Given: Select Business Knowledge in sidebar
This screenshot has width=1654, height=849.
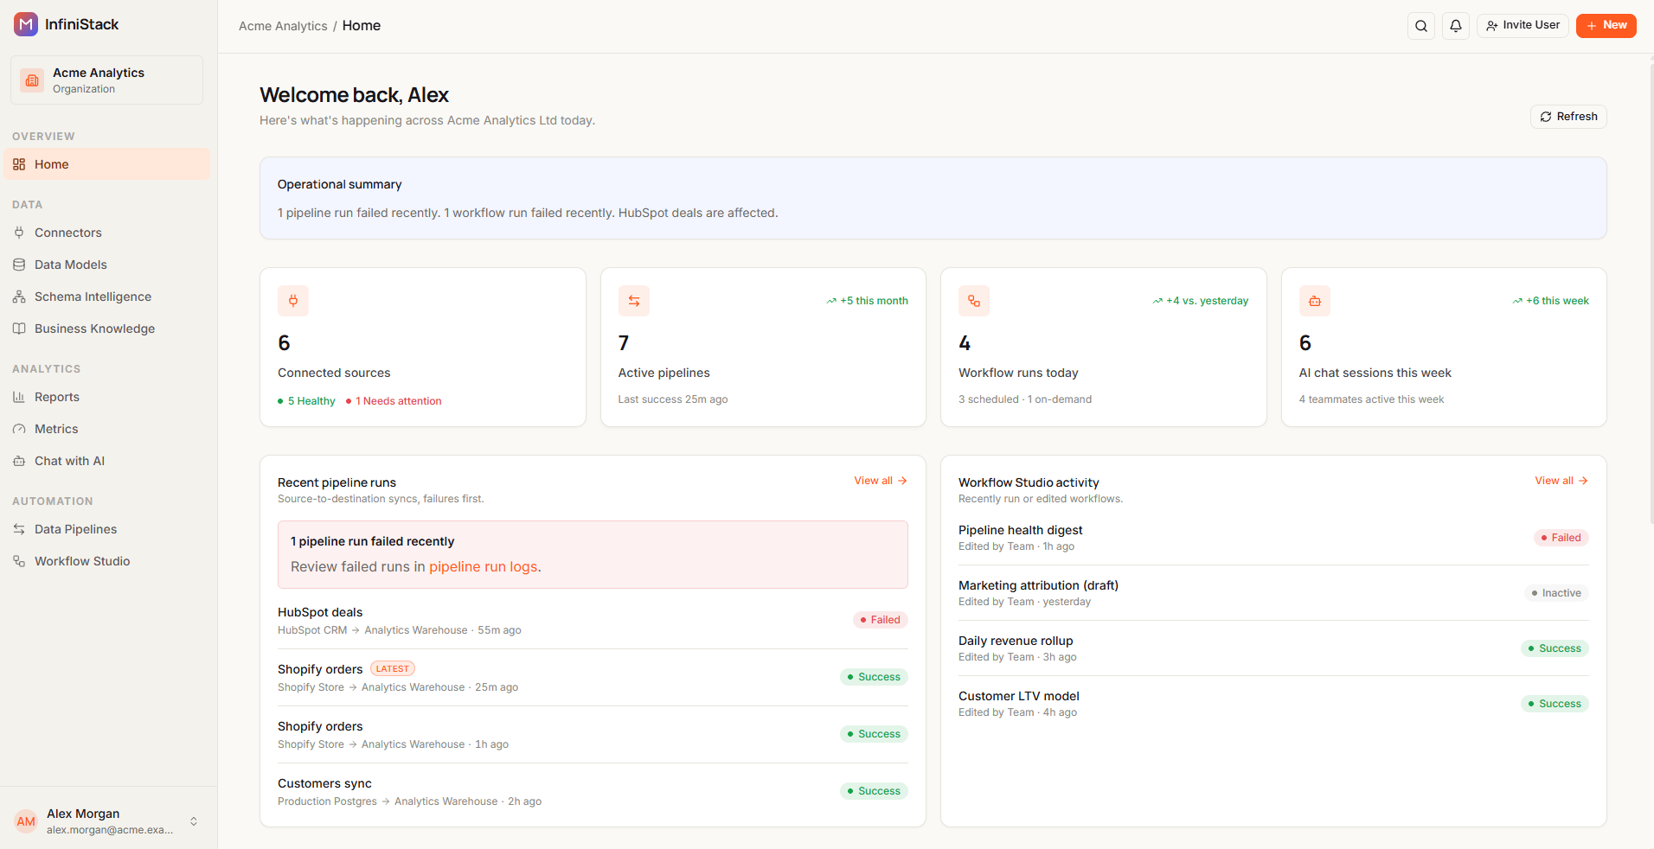Looking at the screenshot, I should point(107,329).
